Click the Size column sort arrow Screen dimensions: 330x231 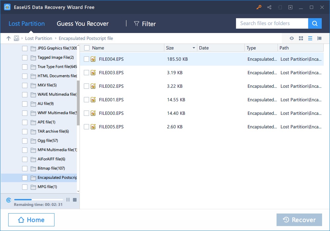click(x=194, y=48)
